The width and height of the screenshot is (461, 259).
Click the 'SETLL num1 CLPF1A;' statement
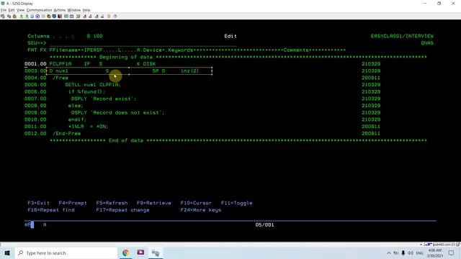[x=93, y=85]
